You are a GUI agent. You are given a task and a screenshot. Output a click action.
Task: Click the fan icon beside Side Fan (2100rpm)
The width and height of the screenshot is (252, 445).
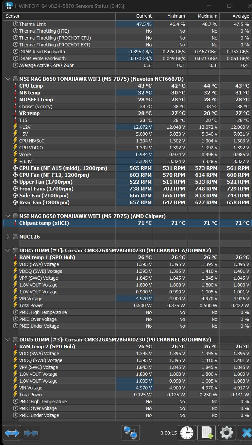[x=15, y=196]
